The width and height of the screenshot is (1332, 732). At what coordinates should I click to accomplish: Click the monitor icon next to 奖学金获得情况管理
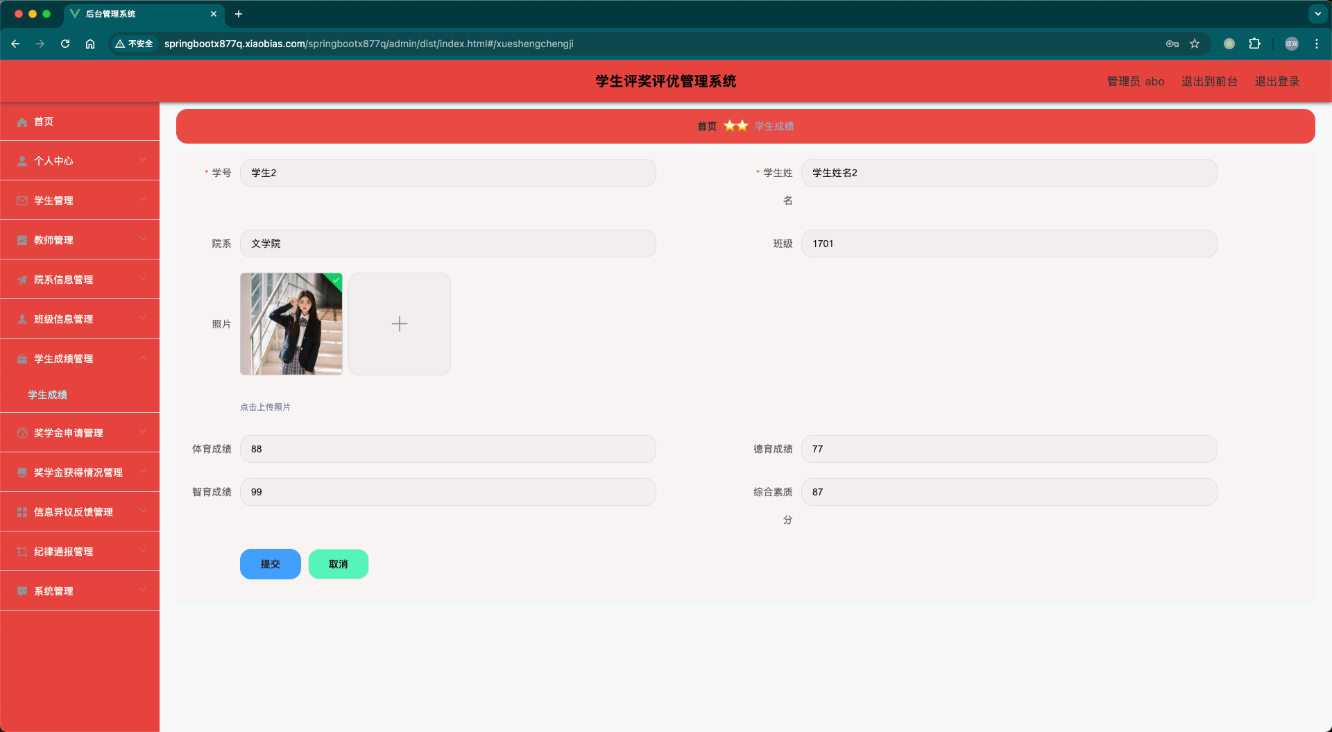(x=22, y=473)
